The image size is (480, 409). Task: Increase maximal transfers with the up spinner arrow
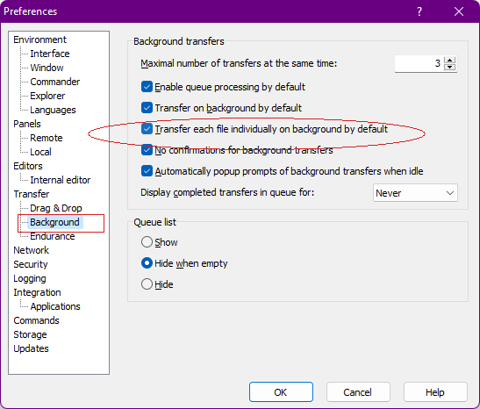tap(449, 61)
